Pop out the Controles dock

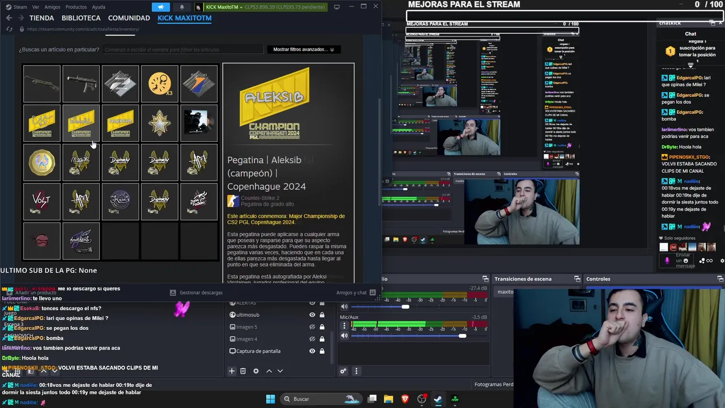tap(720, 279)
